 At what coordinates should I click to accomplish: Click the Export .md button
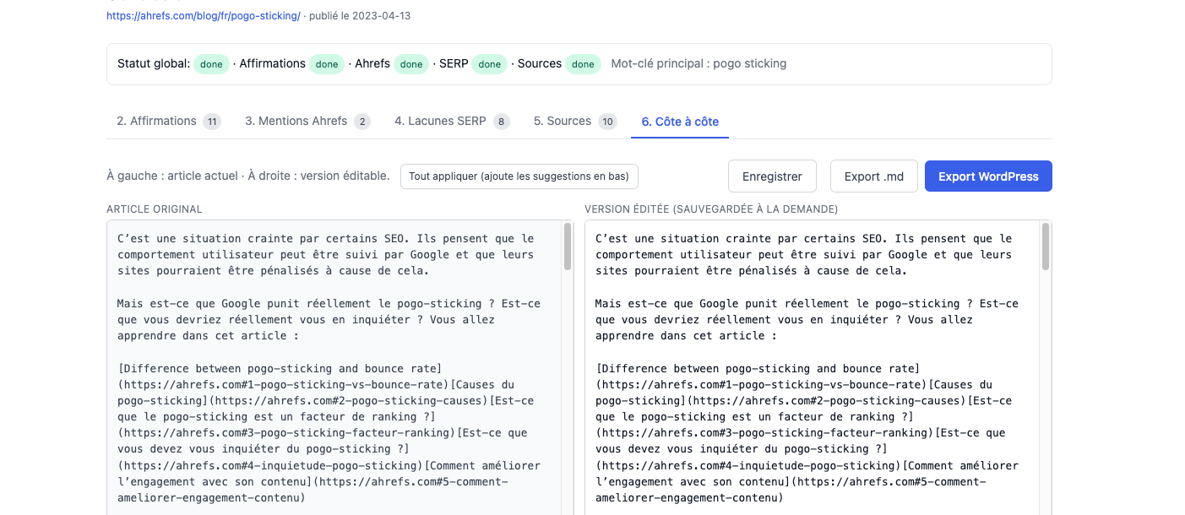click(874, 176)
